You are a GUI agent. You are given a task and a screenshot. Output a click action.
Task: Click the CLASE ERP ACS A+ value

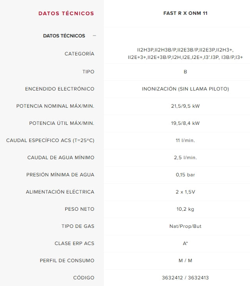point(186,243)
